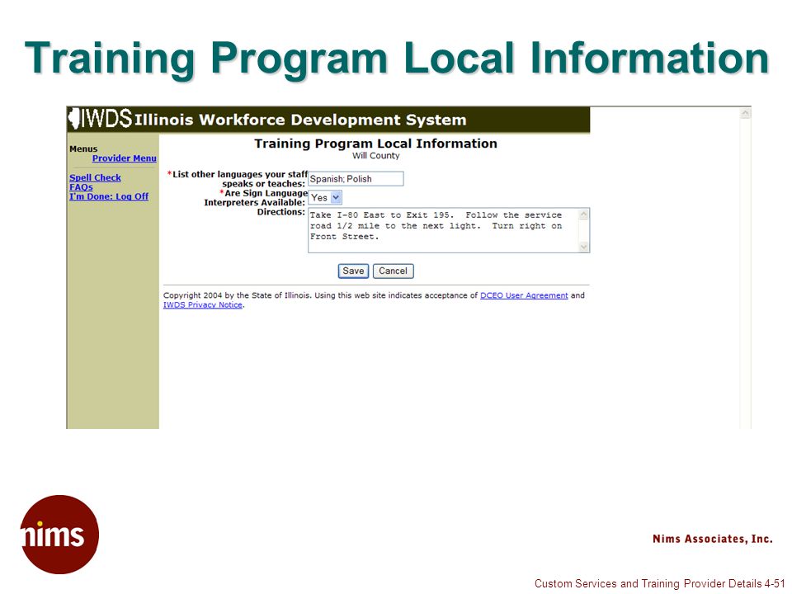Click I'm Done: Log Off link

(x=109, y=196)
